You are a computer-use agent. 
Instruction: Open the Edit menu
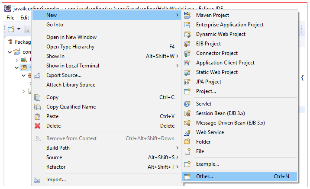[25, 18]
